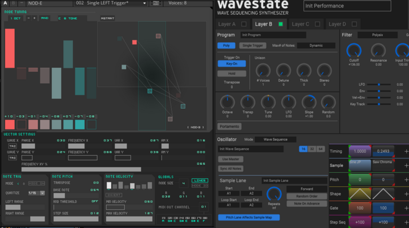
Task: Click the minus button beside NOD-E name
Action: (22, 3)
